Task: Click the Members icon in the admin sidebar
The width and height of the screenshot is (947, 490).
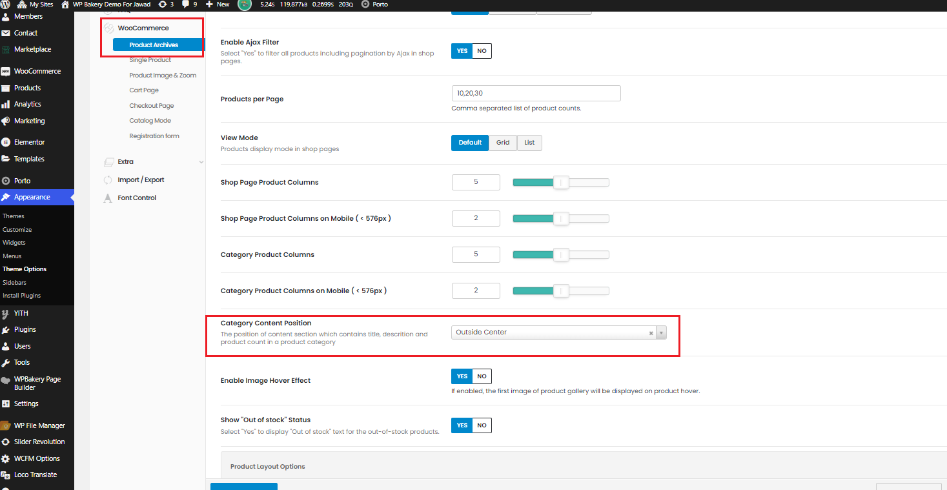Action: pyautogui.click(x=6, y=16)
